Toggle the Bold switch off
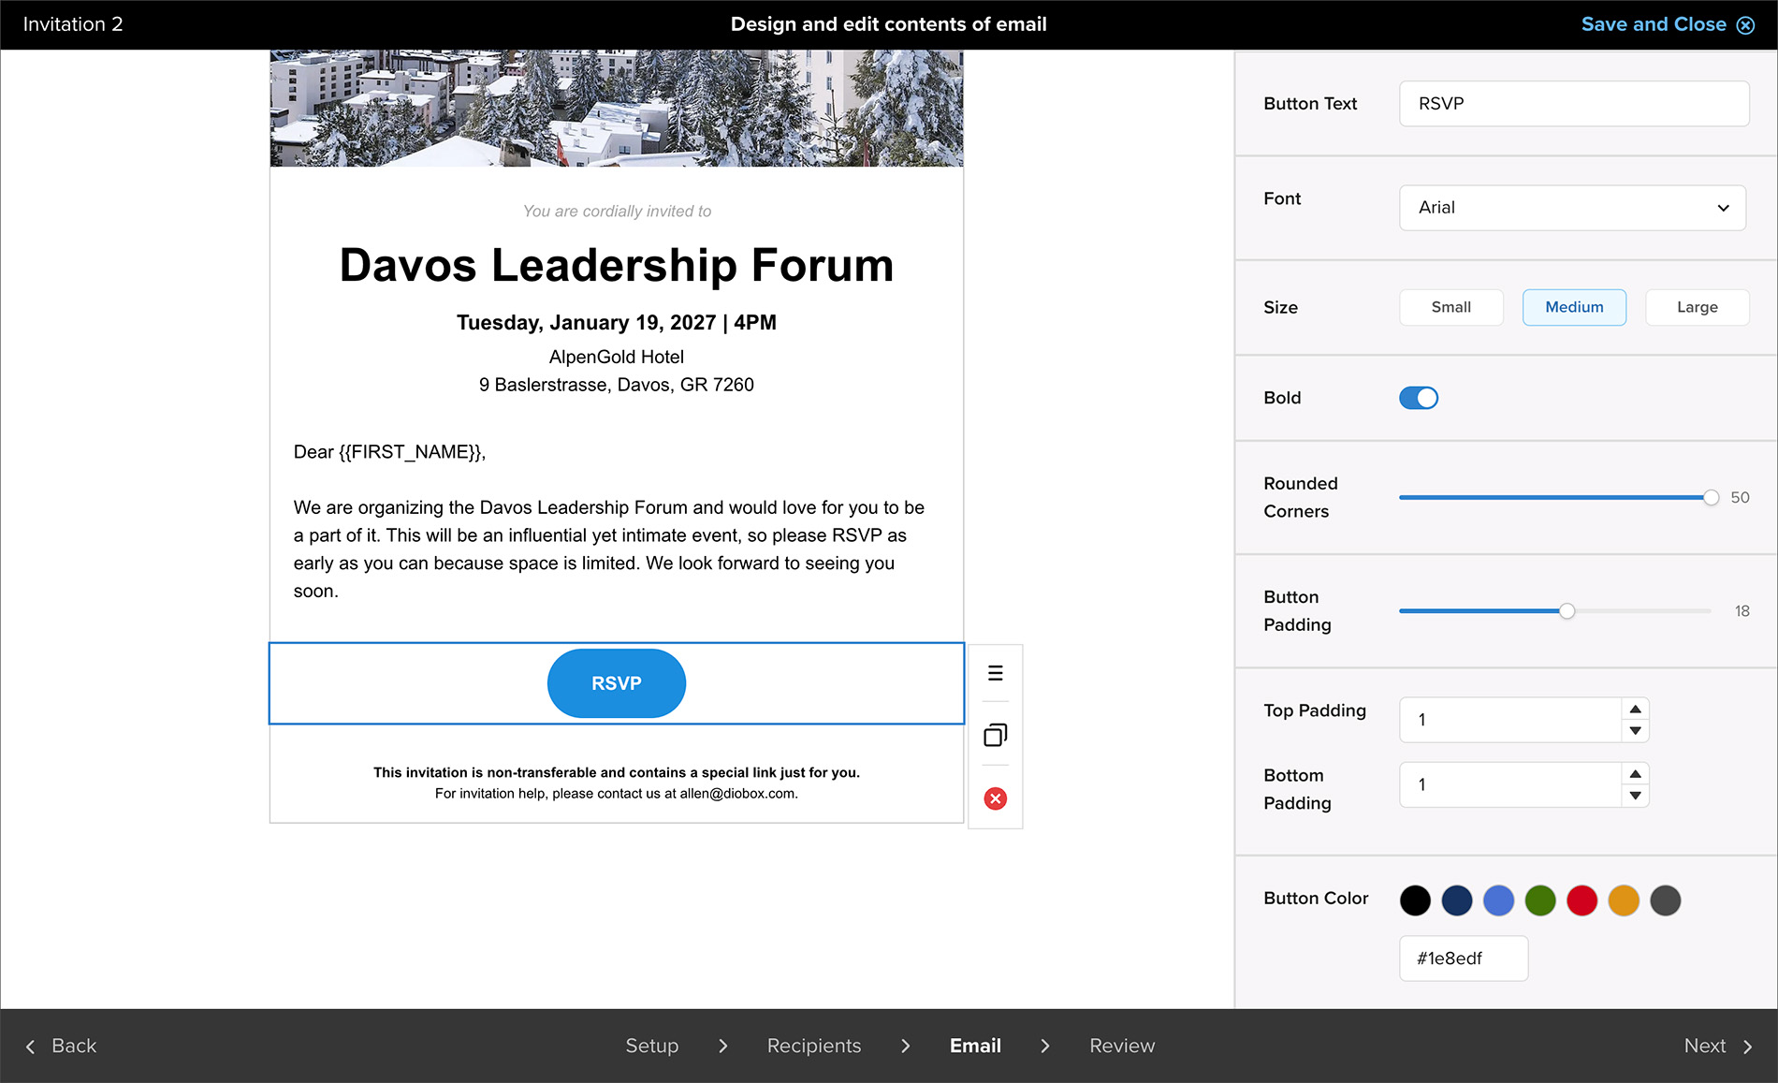This screenshot has width=1778, height=1083. tap(1419, 398)
